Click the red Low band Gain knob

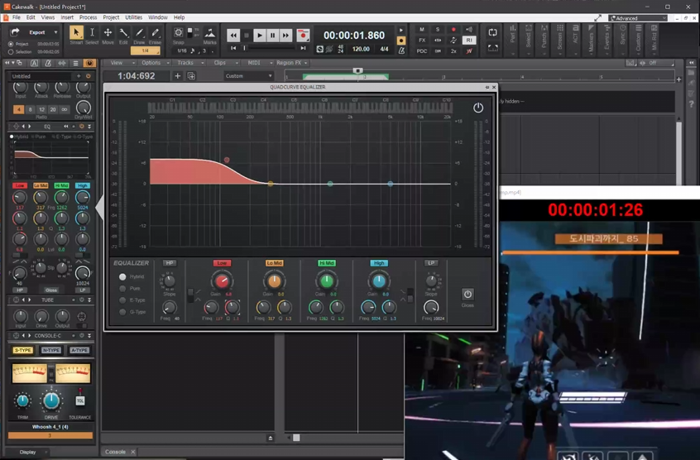(x=222, y=281)
